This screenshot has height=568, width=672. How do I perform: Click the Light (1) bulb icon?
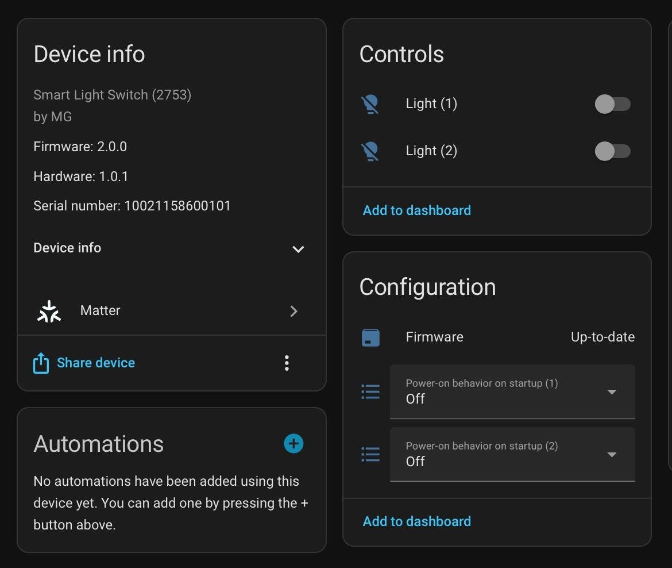tap(370, 104)
